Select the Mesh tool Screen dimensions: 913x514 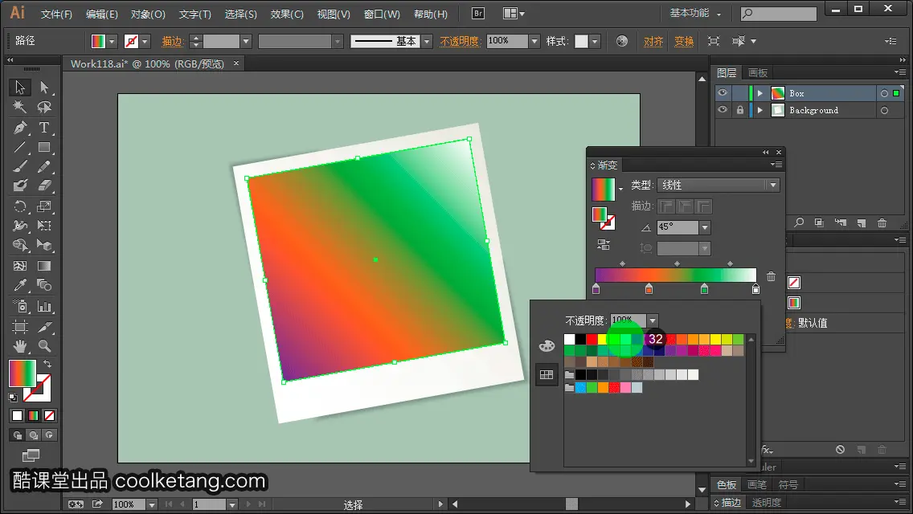(x=20, y=266)
